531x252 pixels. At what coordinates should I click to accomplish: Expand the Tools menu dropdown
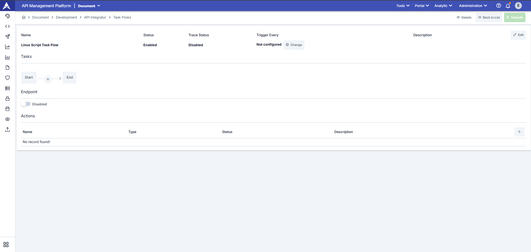[403, 6]
